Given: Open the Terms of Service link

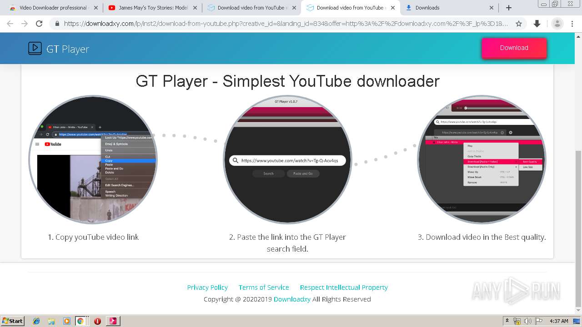Looking at the screenshot, I should click(x=264, y=287).
